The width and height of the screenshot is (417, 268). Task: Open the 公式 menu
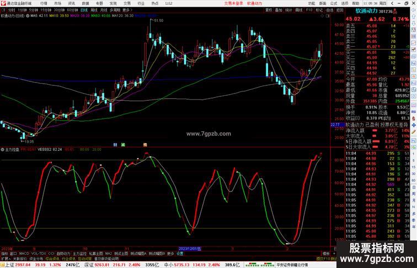tap(334, 3)
